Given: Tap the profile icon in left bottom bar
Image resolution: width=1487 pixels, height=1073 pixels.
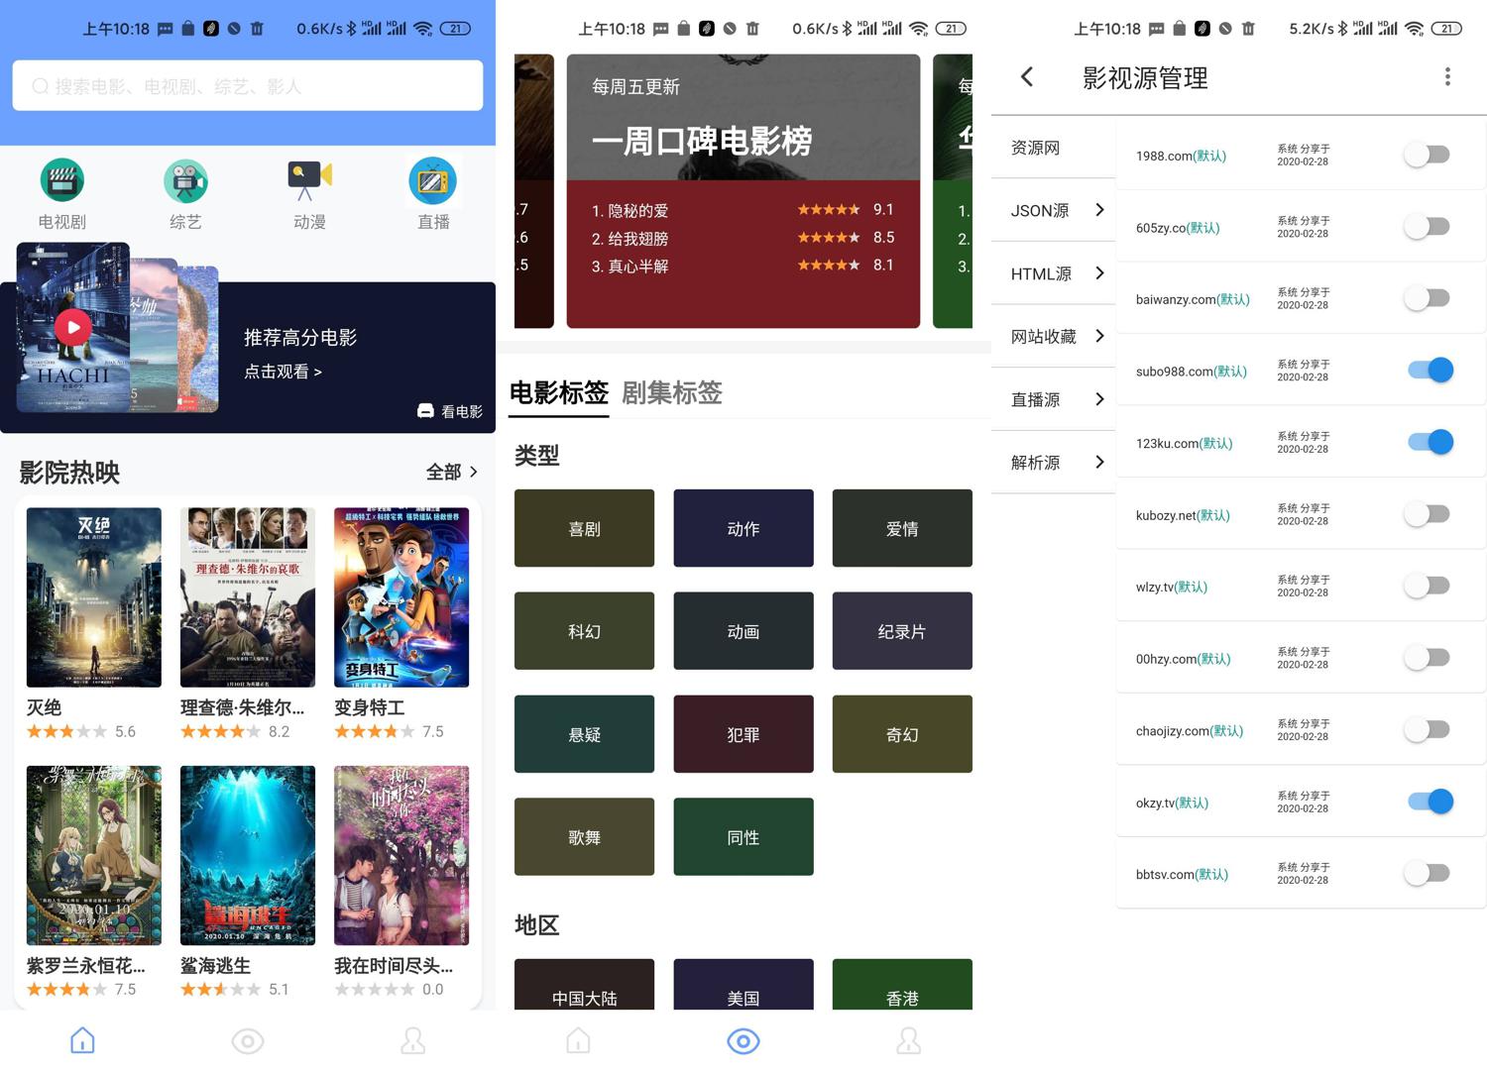Looking at the screenshot, I should click(412, 1040).
